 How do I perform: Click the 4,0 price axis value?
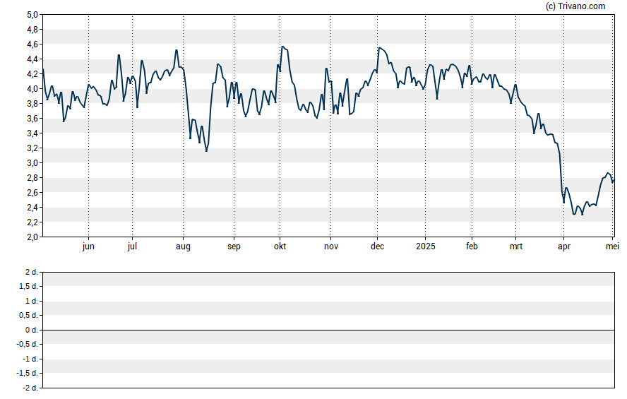coord(32,89)
